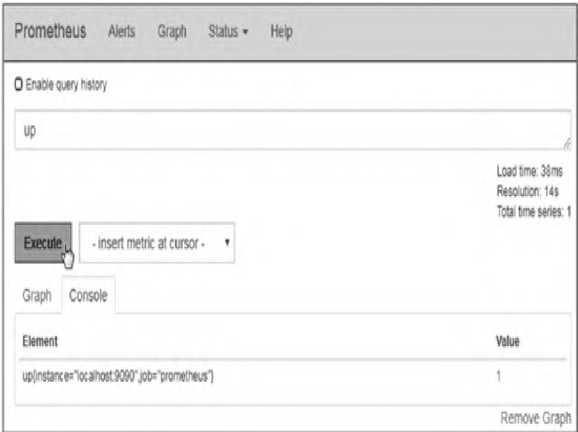
Task: Select Graph in the top navigation bar
Action: pos(172,32)
